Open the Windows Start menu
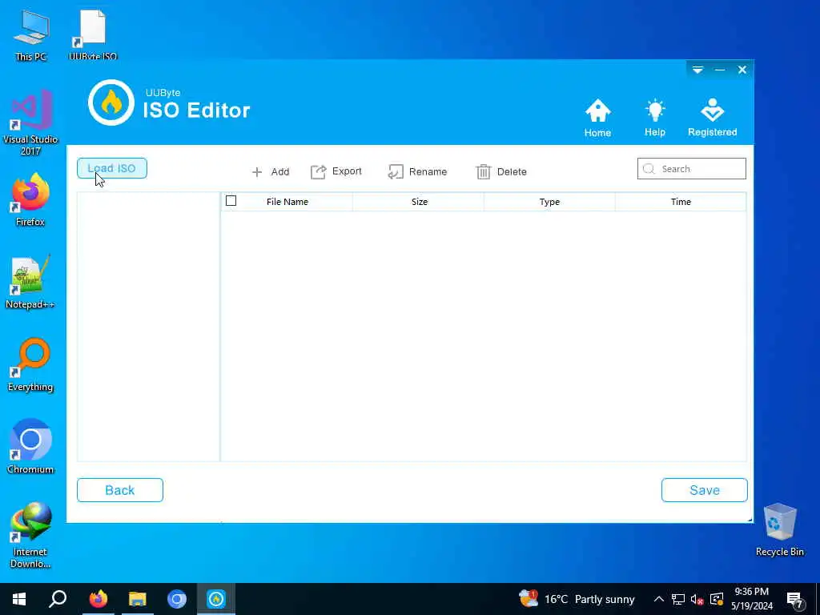This screenshot has width=820, height=615. pos(19,599)
